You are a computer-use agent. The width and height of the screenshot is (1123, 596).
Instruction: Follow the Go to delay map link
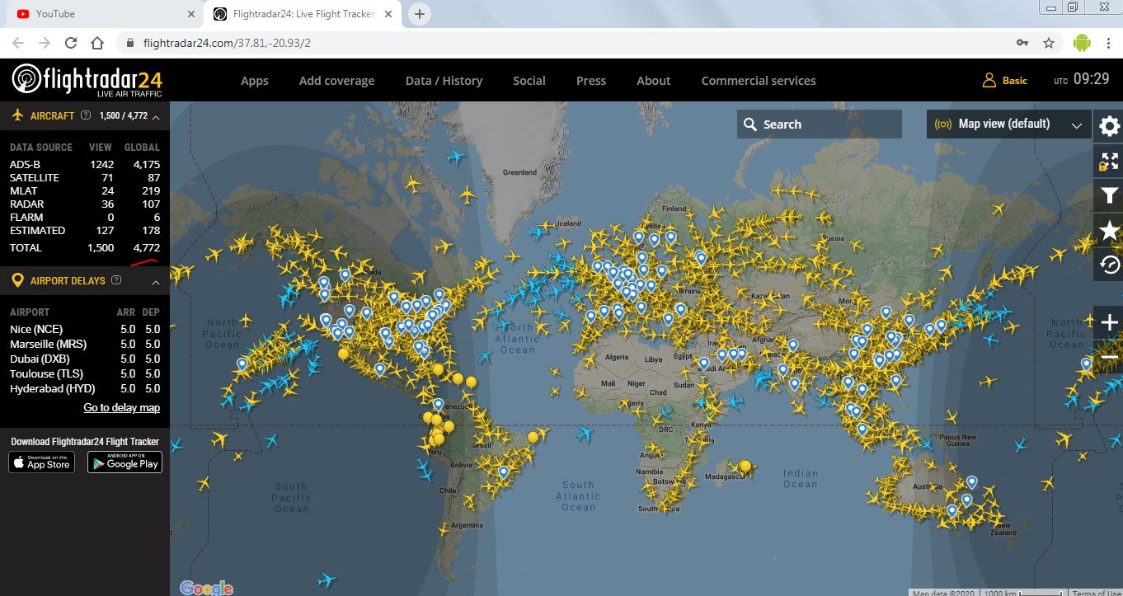pyautogui.click(x=122, y=408)
